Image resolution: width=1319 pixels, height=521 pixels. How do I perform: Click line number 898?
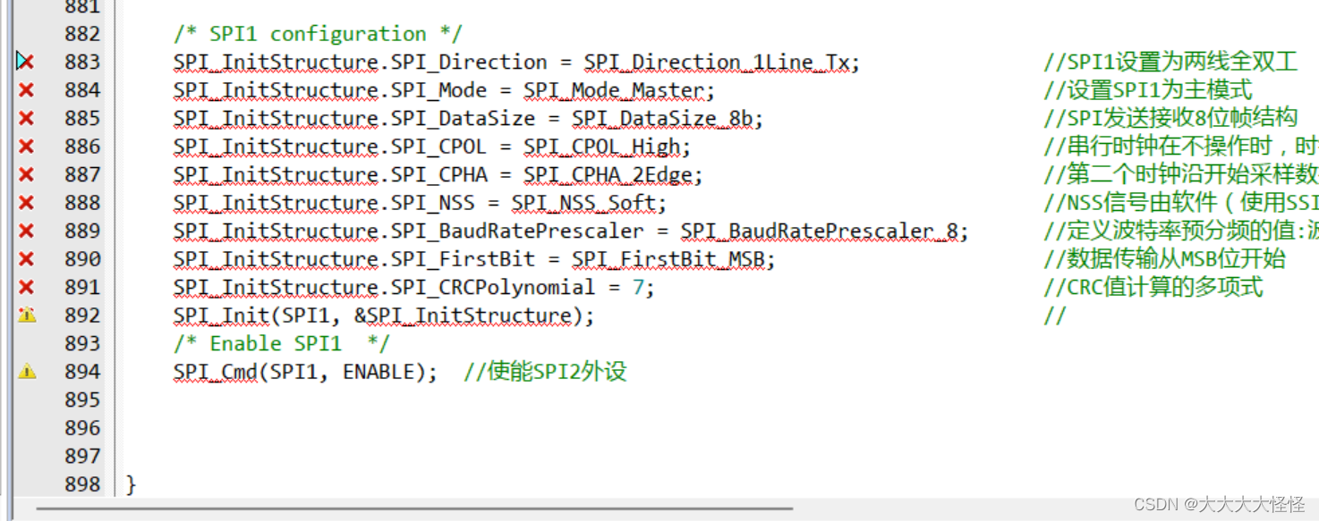pos(82,483)
